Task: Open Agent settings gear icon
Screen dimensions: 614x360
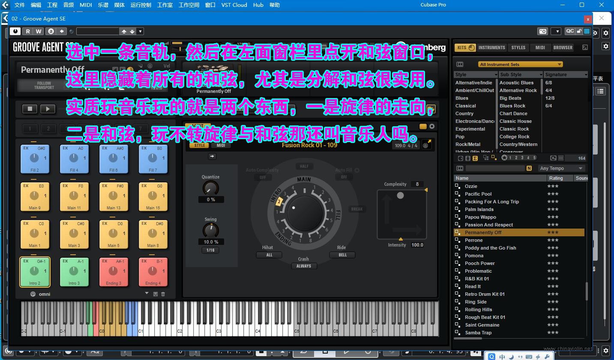Action: [x=432, y=126]
